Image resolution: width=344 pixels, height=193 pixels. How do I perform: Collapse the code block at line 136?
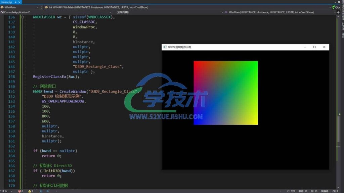click(23, 17)
